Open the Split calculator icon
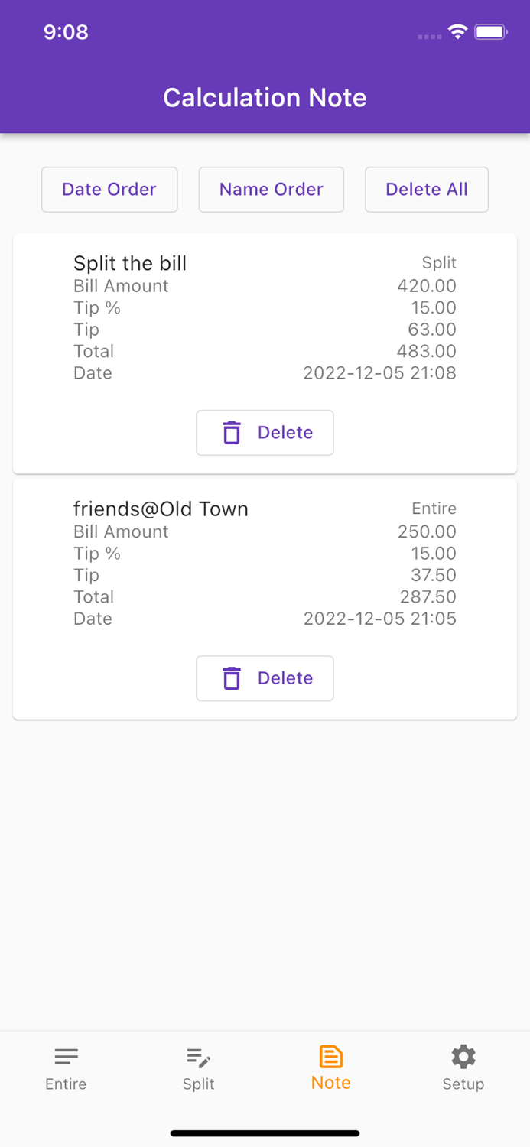530x1147 pixels. point(198,1058)
